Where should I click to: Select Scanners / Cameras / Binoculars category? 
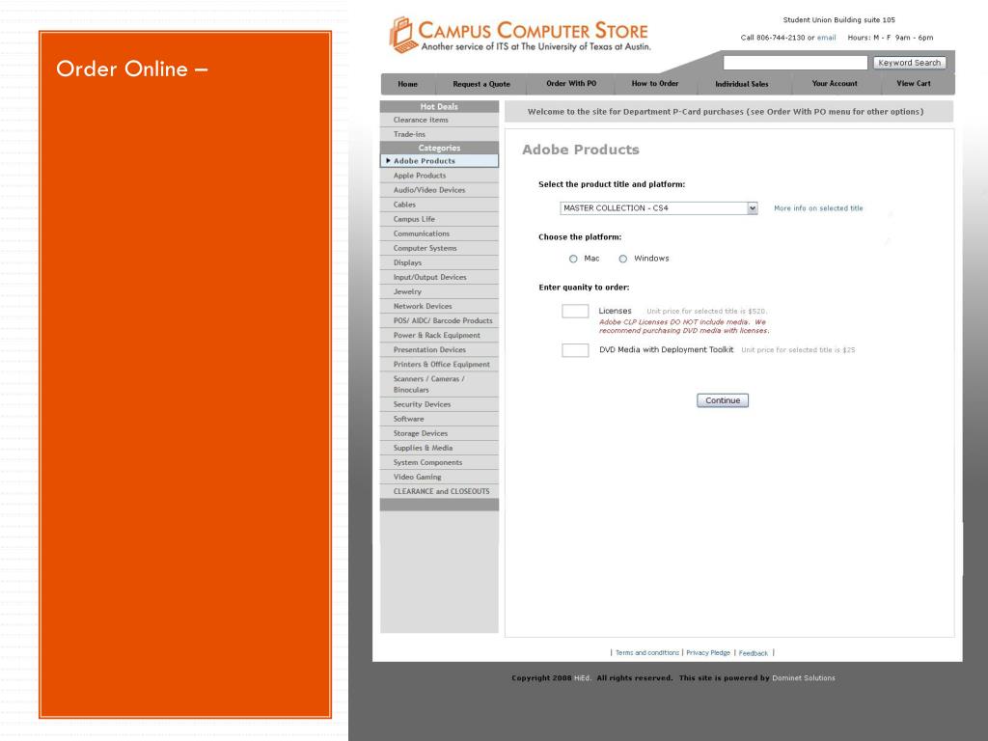pos(439,384)
